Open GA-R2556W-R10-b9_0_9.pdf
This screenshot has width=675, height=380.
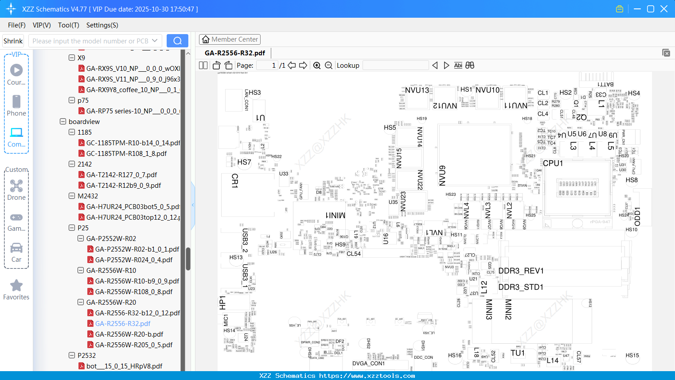click(133, 281)
